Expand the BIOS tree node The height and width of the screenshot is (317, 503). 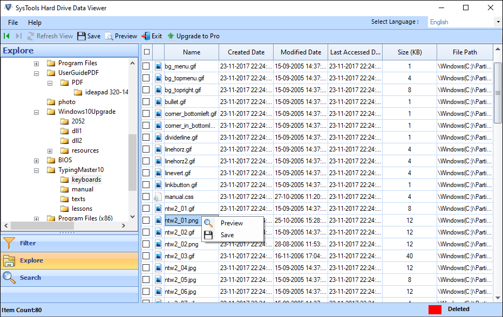pos(37,161)
